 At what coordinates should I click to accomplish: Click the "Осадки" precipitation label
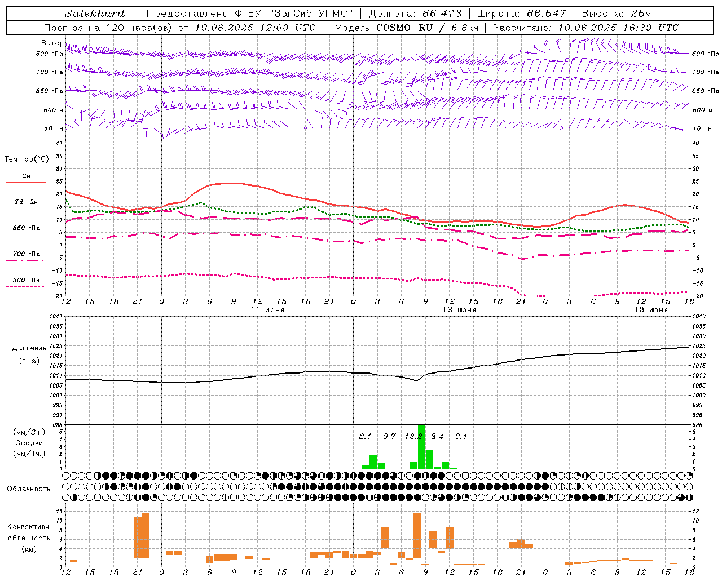click(29, 443)
